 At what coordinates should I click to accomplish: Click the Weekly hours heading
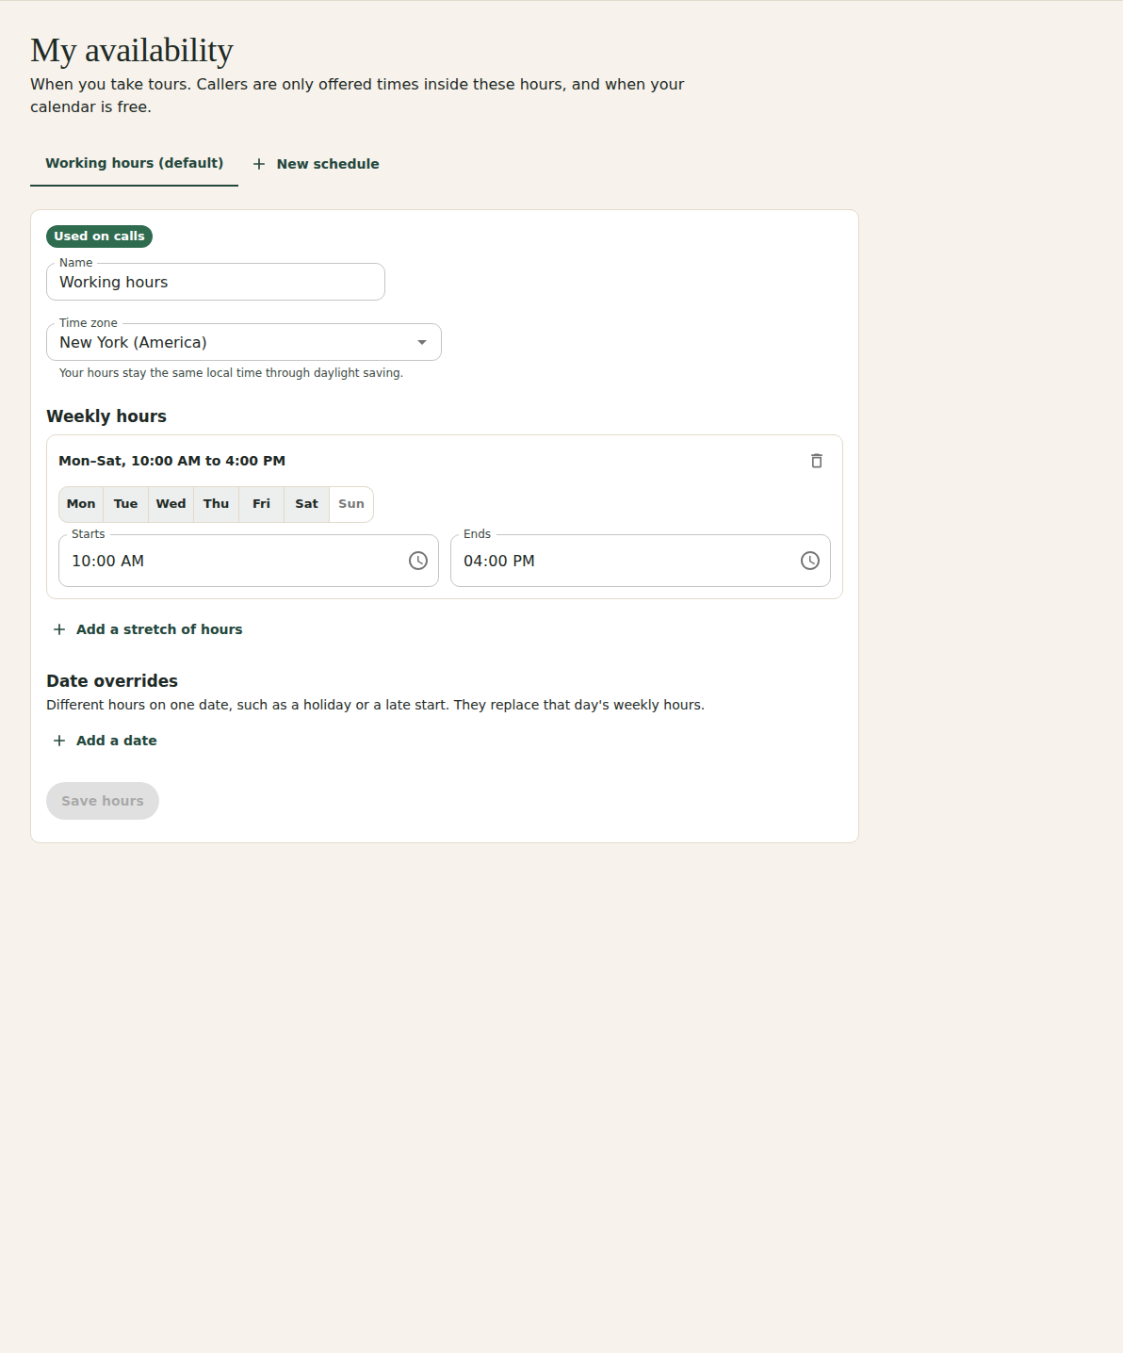click(106, 416)
